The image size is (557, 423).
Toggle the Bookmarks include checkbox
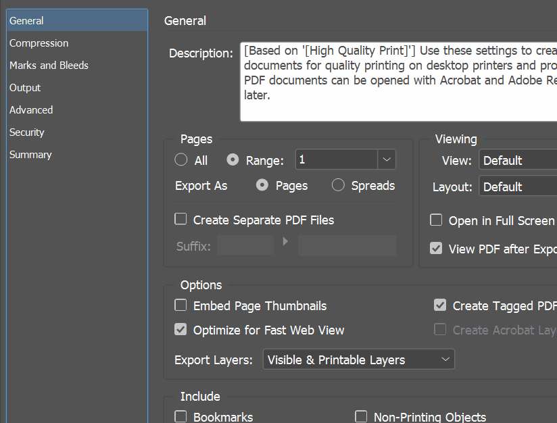point(181,416)
